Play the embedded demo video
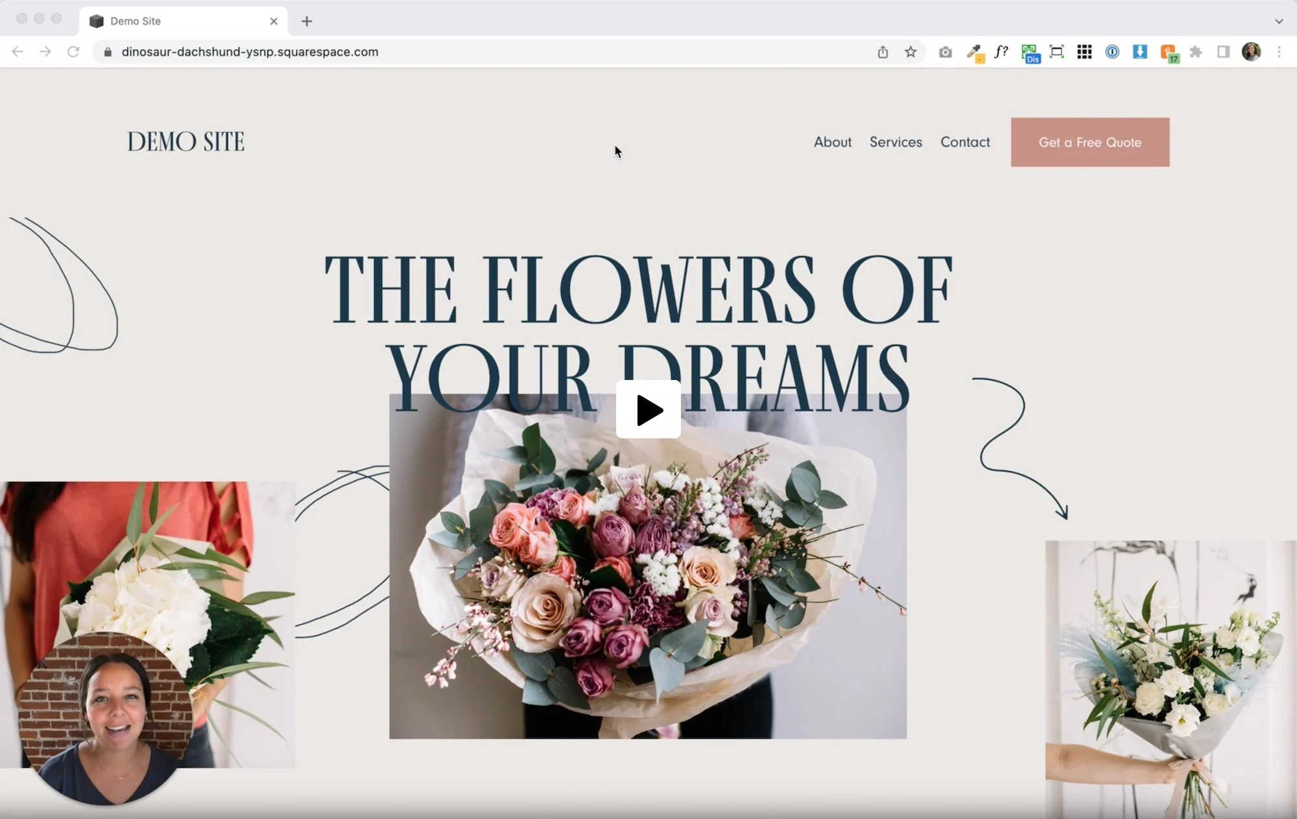The height and width of the screenshot is (819, 1297). click(648, 409)
